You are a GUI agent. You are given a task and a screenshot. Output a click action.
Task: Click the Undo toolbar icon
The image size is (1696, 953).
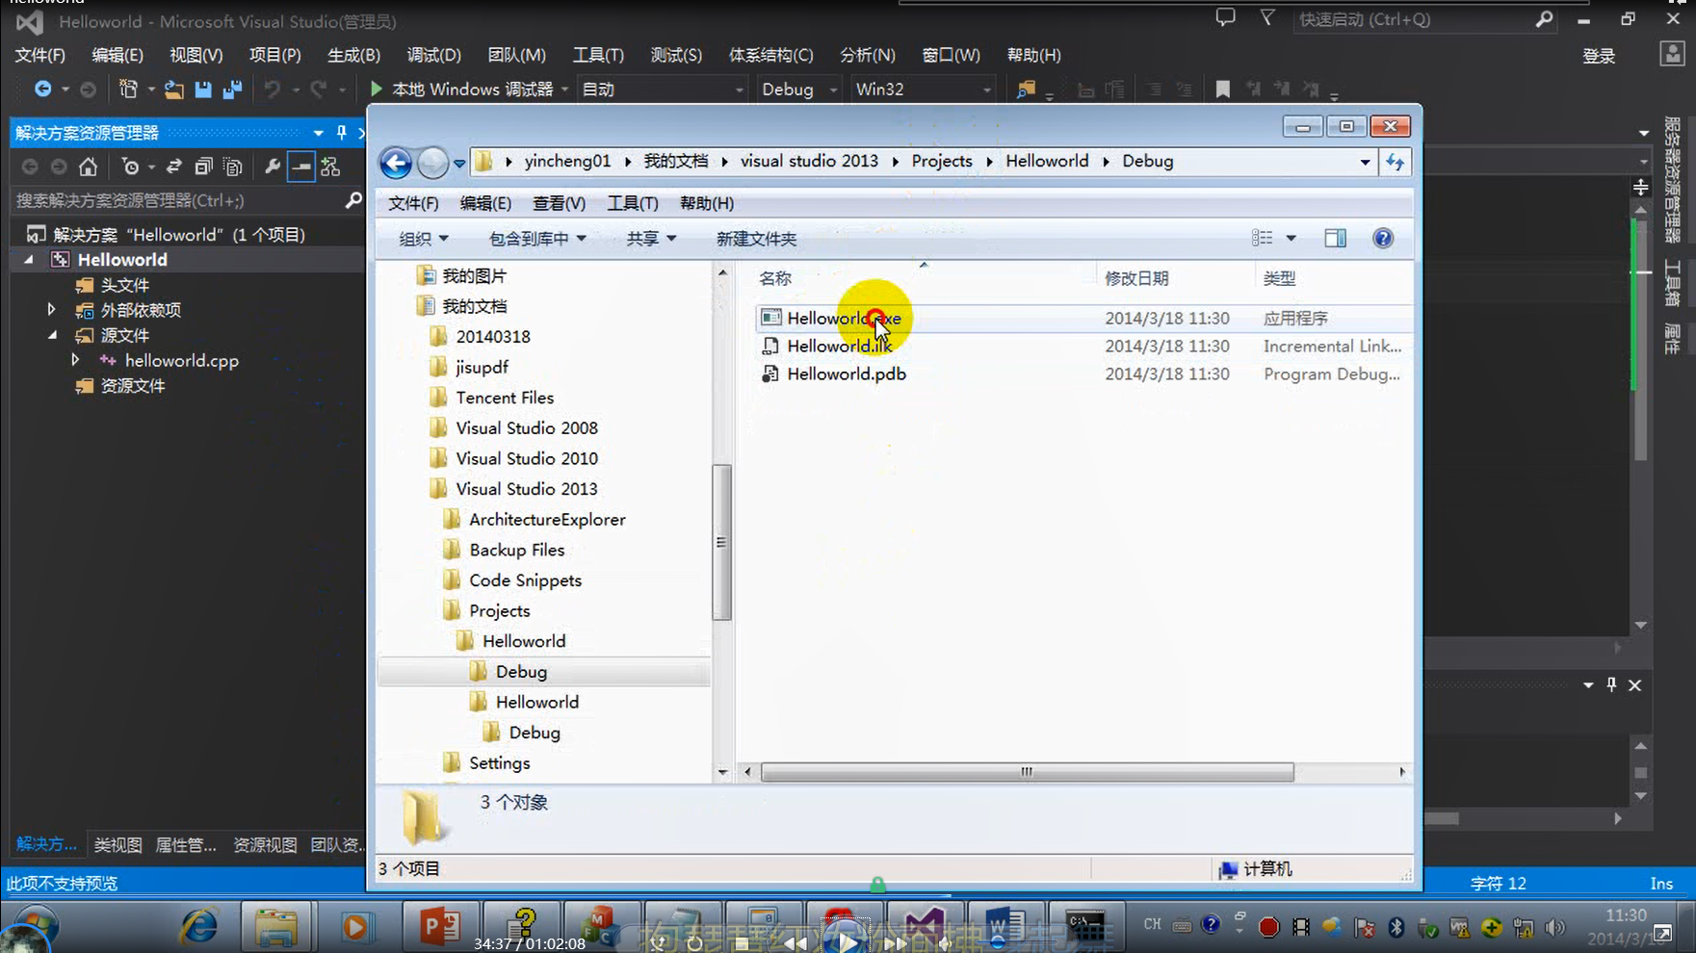pos(273,90)
